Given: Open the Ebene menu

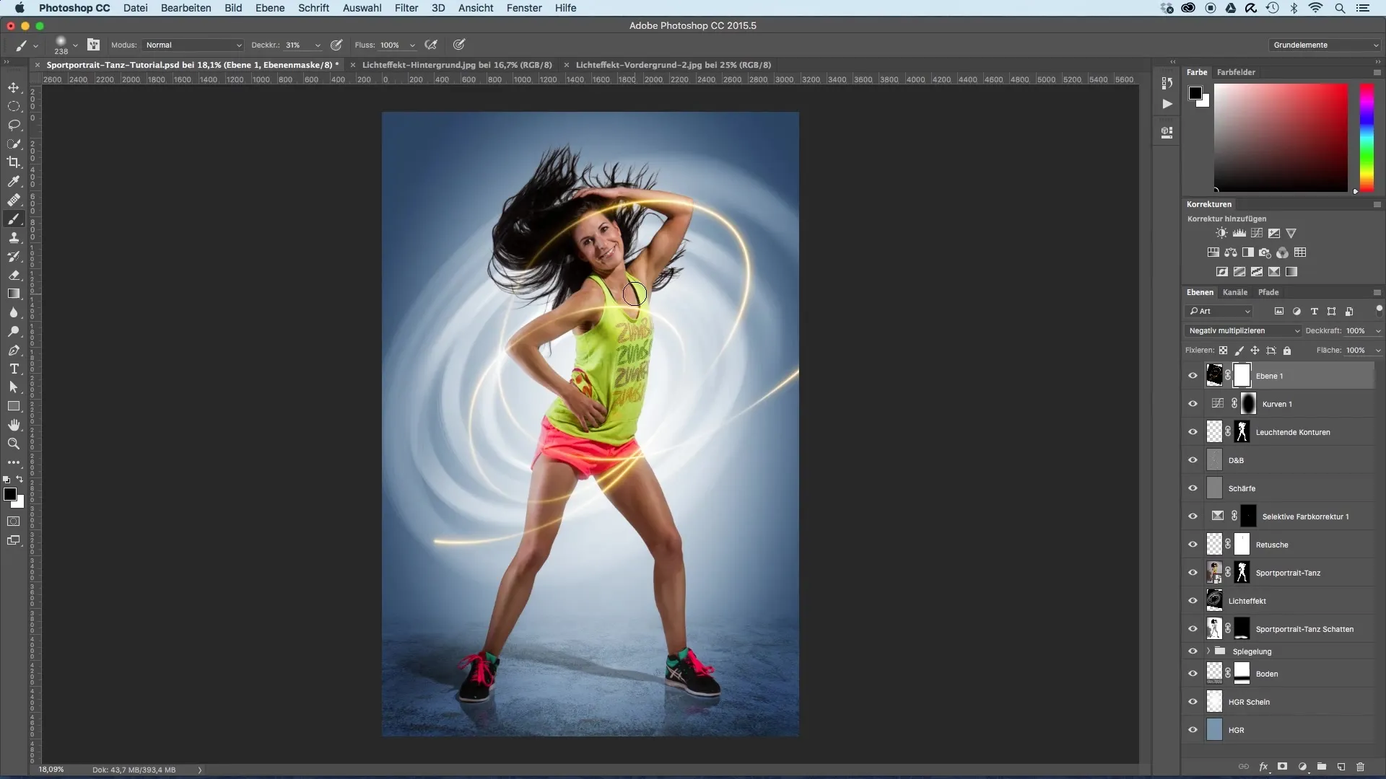Looking at the screenshot, I should click(270, 8).
